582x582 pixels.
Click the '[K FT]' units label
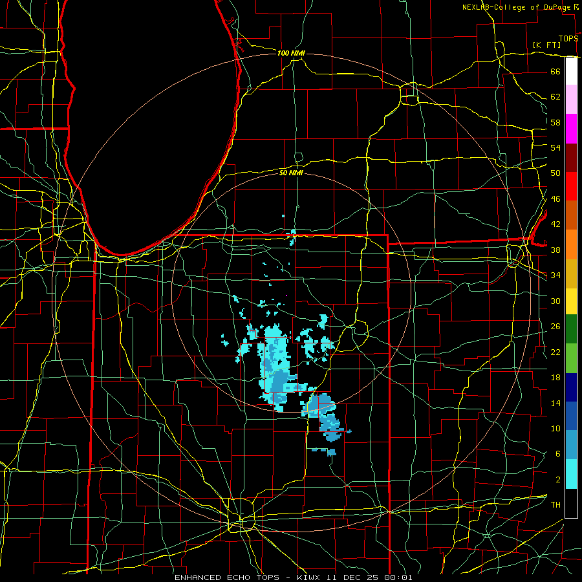[x=546, y=45]
